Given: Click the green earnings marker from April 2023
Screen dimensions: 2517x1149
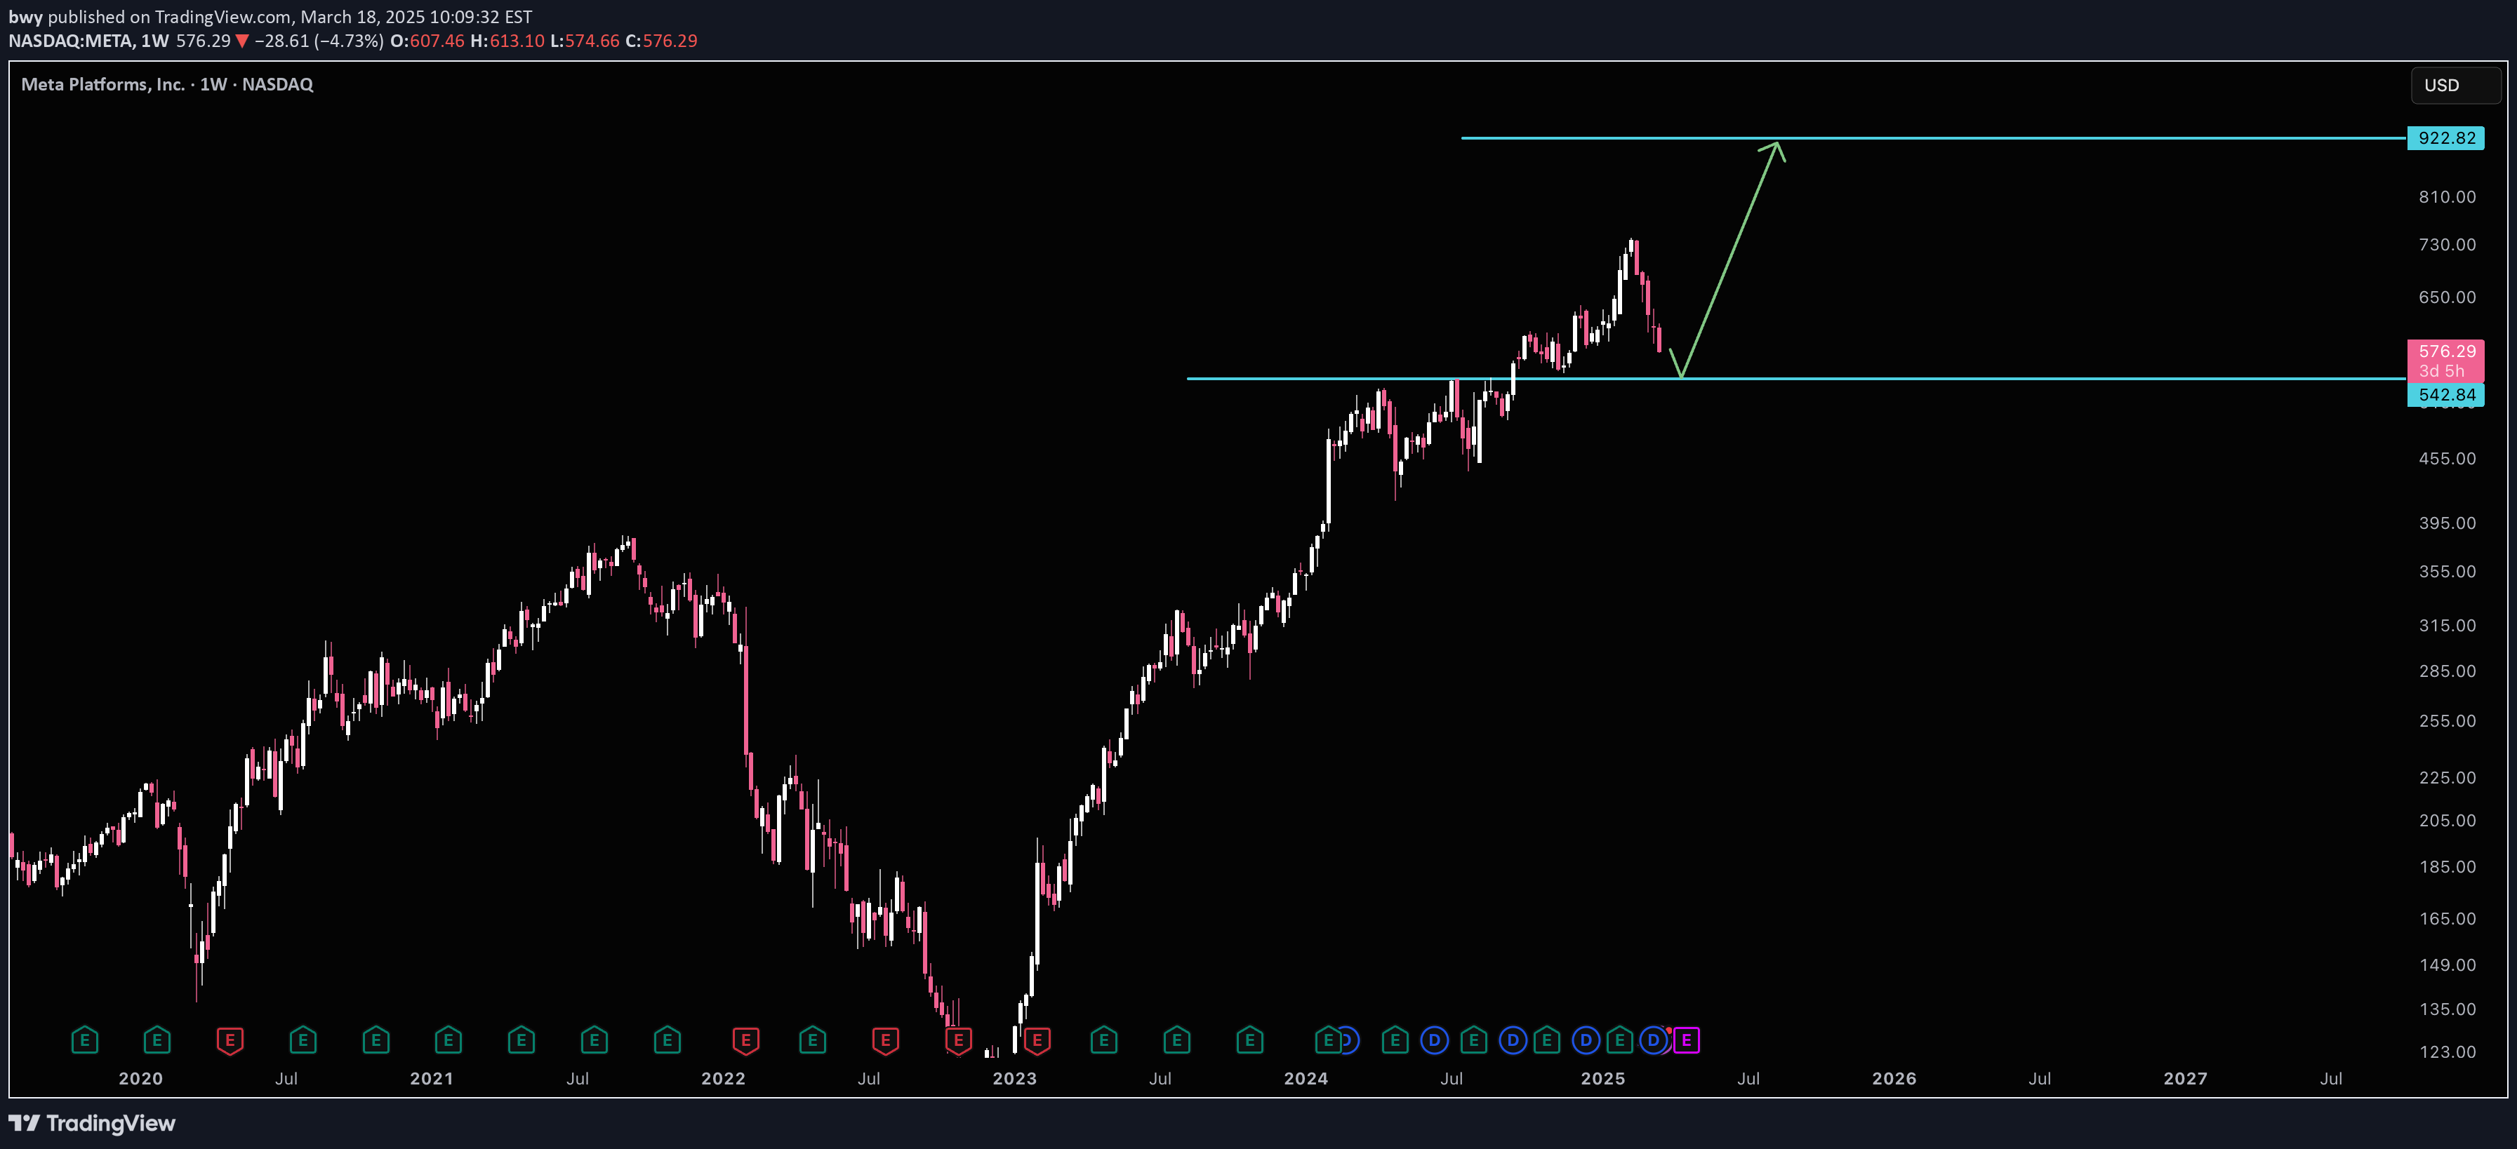Looking at the screenshot, I should (x=1104, y=1041).
